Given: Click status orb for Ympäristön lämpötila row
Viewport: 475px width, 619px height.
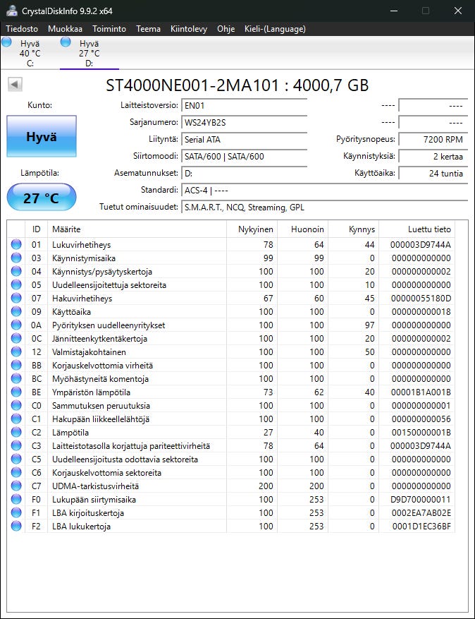Looking at the screenshot, I should click(x=16, y=392).
